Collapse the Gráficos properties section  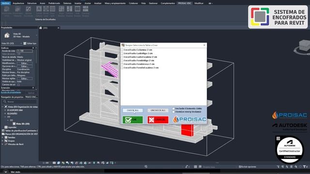(33, 48)
